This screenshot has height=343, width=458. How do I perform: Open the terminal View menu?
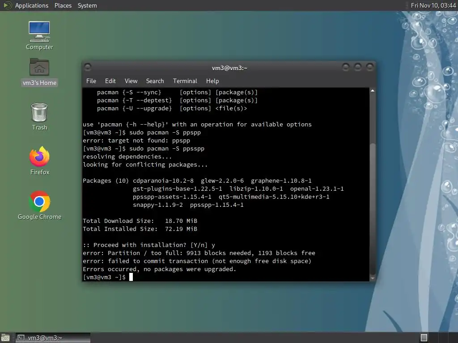[x=131, y=81]
